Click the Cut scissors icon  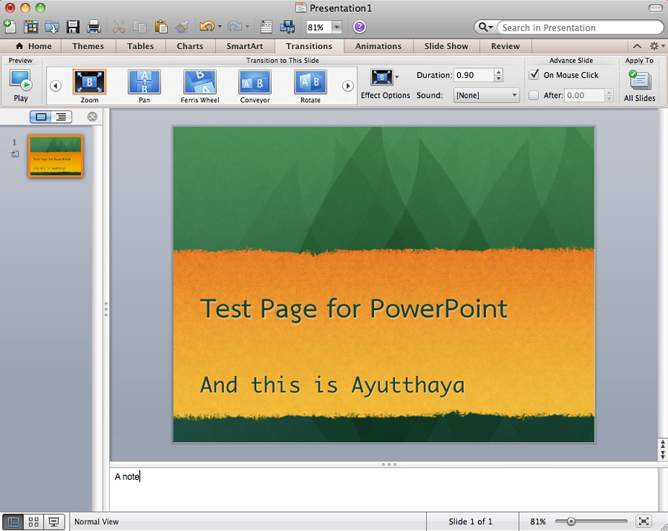click(119, 27)
